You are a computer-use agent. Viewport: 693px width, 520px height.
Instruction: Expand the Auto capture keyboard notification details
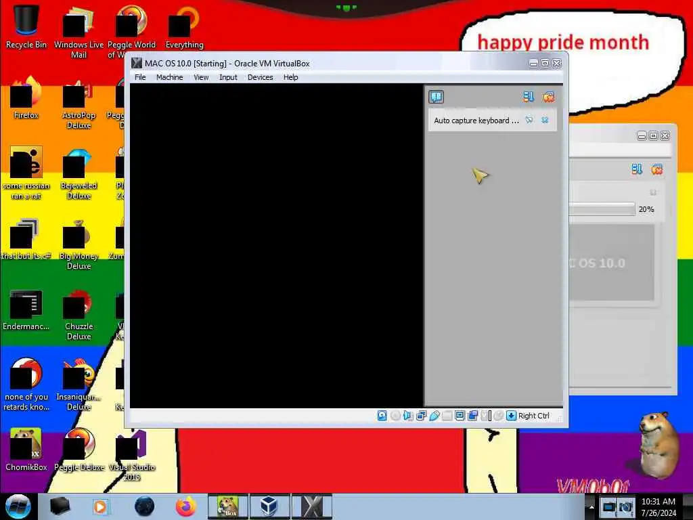(x=529, y=120)
